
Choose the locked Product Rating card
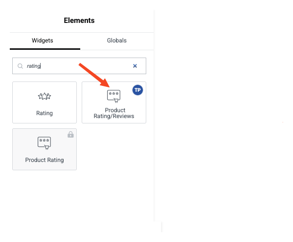coord(45,149)
